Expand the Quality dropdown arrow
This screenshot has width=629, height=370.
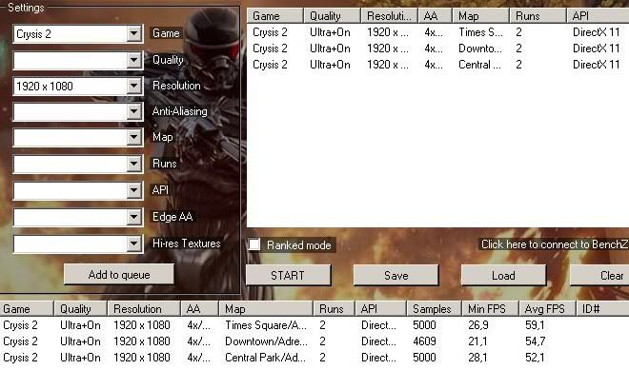coord(134,61)
